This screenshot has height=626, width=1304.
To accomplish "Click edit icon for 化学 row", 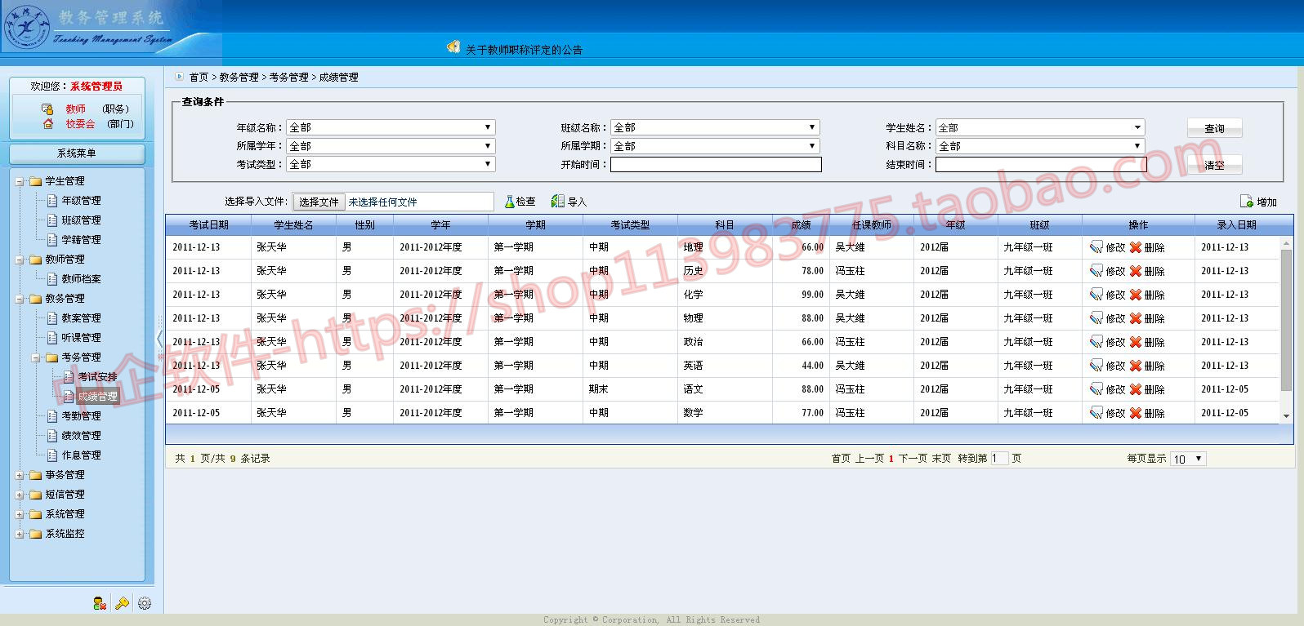I will tap(1096, 295).
